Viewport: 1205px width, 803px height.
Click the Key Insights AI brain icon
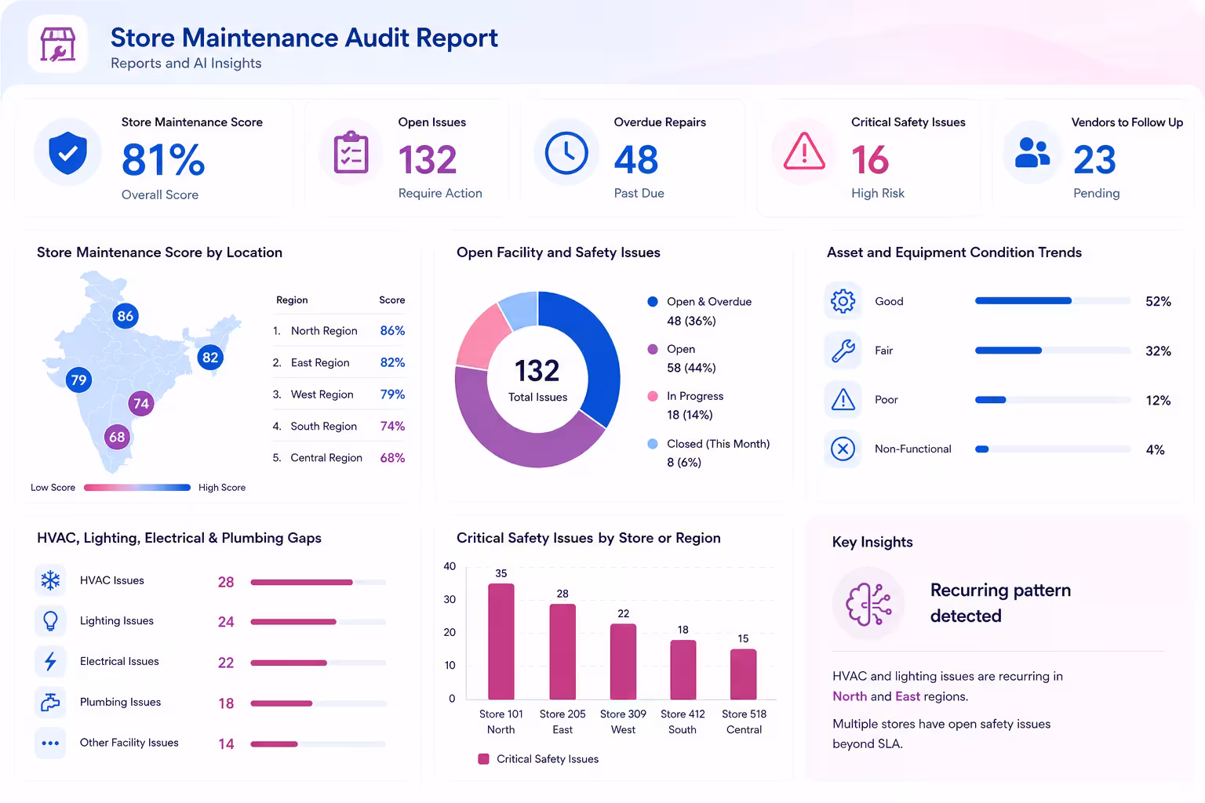click(x=868, y=604)
